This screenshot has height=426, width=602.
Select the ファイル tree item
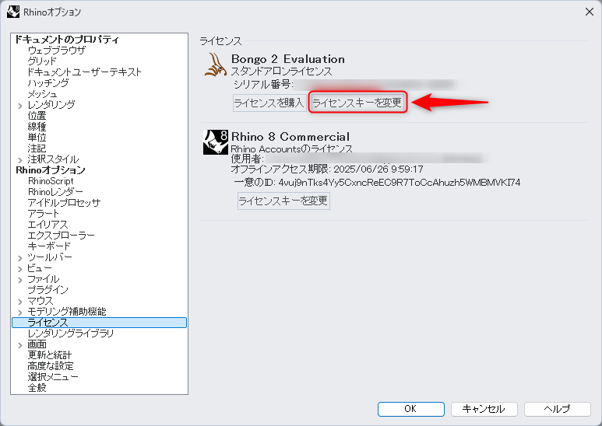coord(44,279)
